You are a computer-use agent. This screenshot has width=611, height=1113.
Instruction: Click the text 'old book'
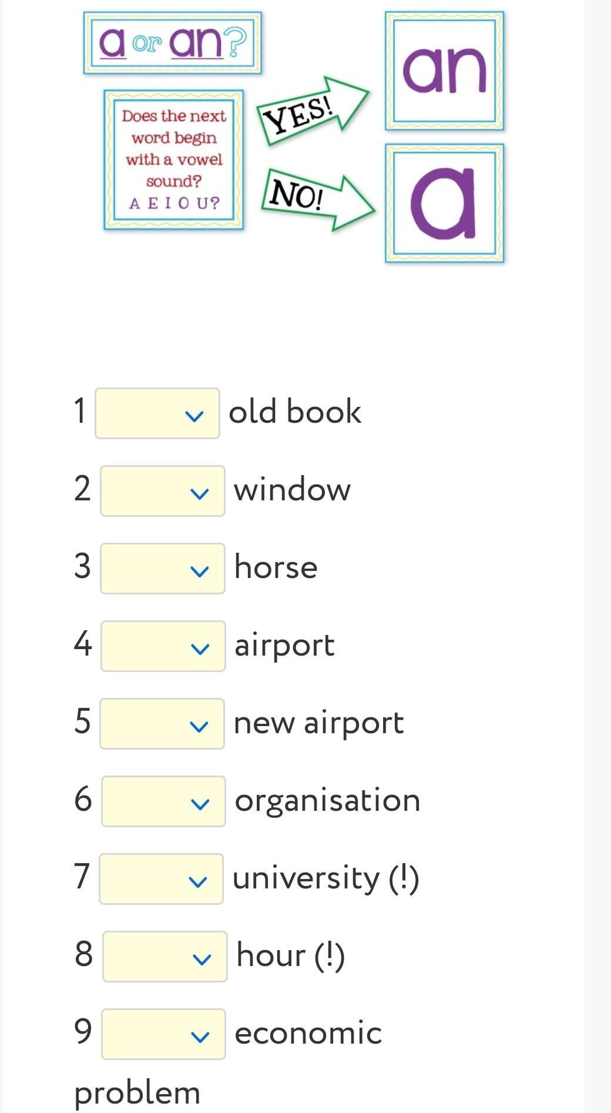tap(295, 412)
